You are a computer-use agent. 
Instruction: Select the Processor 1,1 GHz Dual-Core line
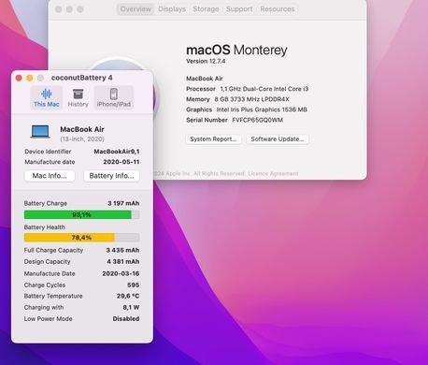(x=248, y=89)
